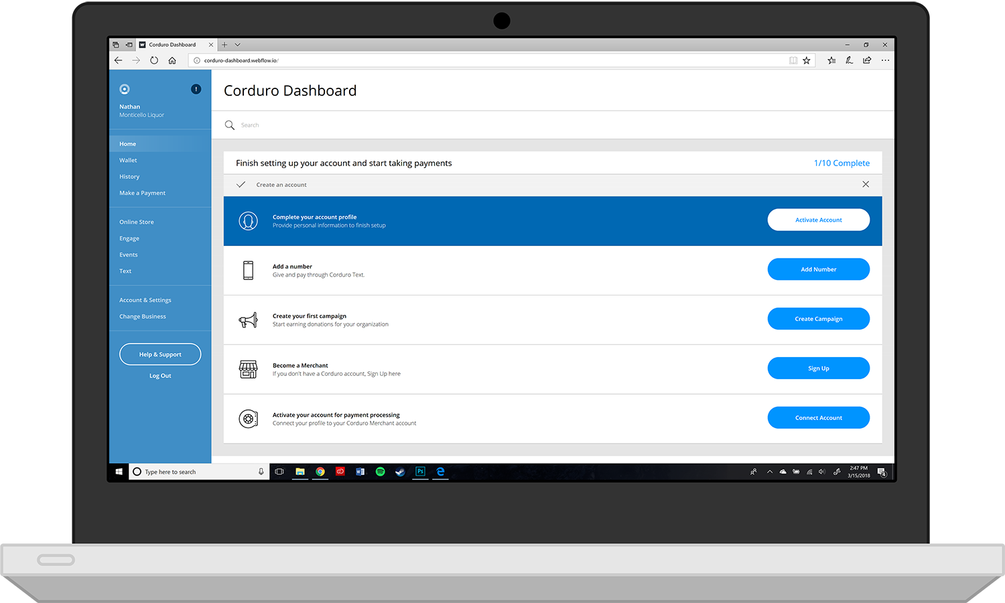Click the Create an account completed row
Viewport: 1005px width, 603px height.
click(553, 185)
